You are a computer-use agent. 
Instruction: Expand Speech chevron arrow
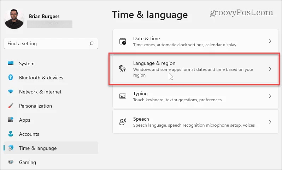(270, 122)
